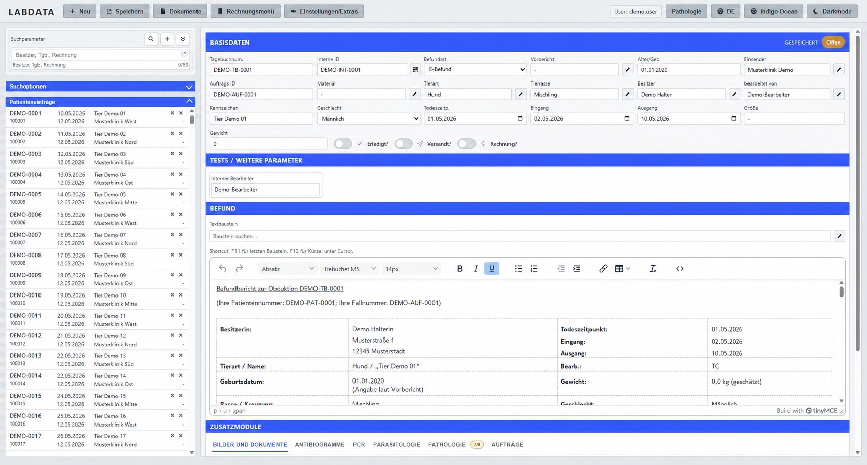Edit Besitzer via the pencil icon
This screenshot has width=867, height=465.
coord(734,94)
